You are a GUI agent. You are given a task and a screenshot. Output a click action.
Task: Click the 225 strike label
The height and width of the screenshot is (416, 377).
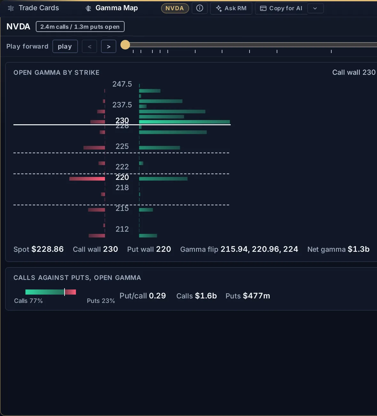tap(122, 146)
